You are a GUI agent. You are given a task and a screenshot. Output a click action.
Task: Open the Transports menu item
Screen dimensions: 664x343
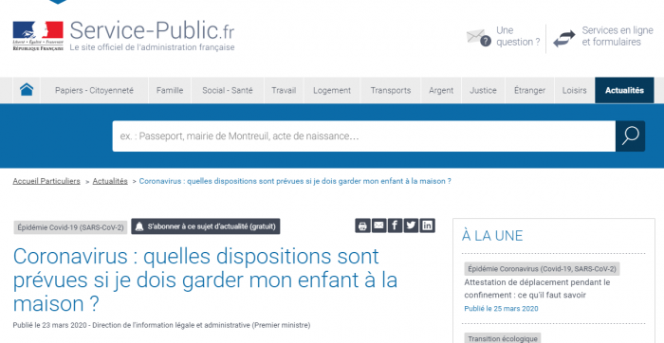[391, 90]
